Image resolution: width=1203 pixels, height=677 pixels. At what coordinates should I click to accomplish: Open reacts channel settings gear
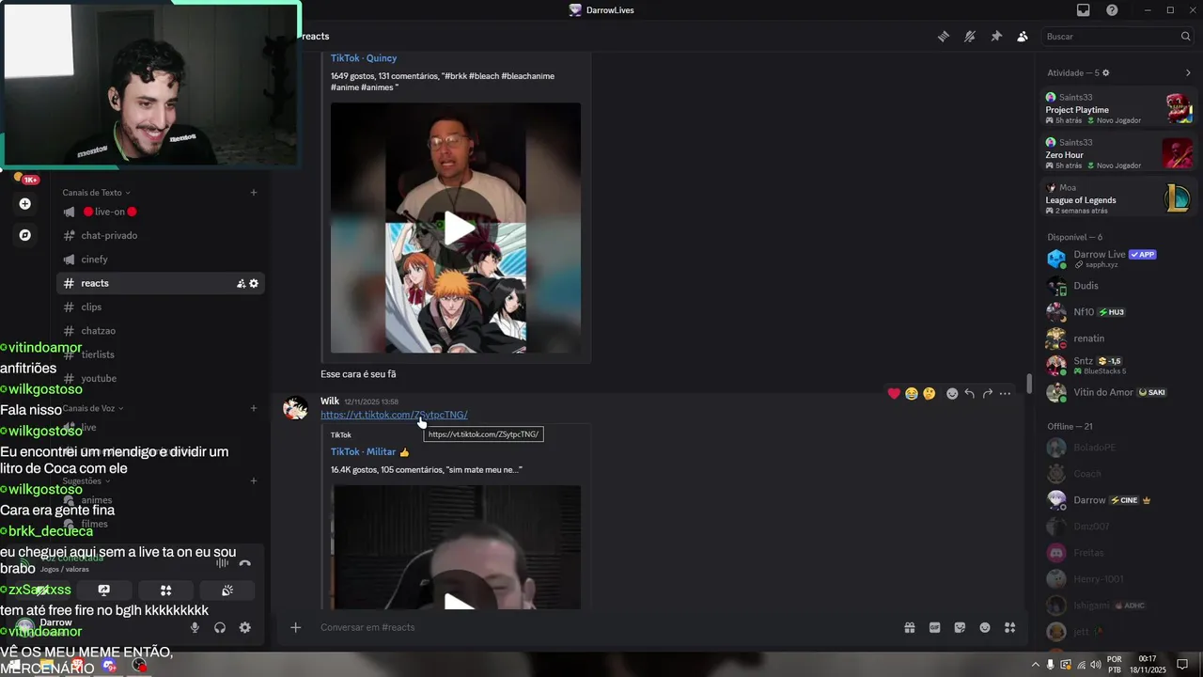coord(254,283)
